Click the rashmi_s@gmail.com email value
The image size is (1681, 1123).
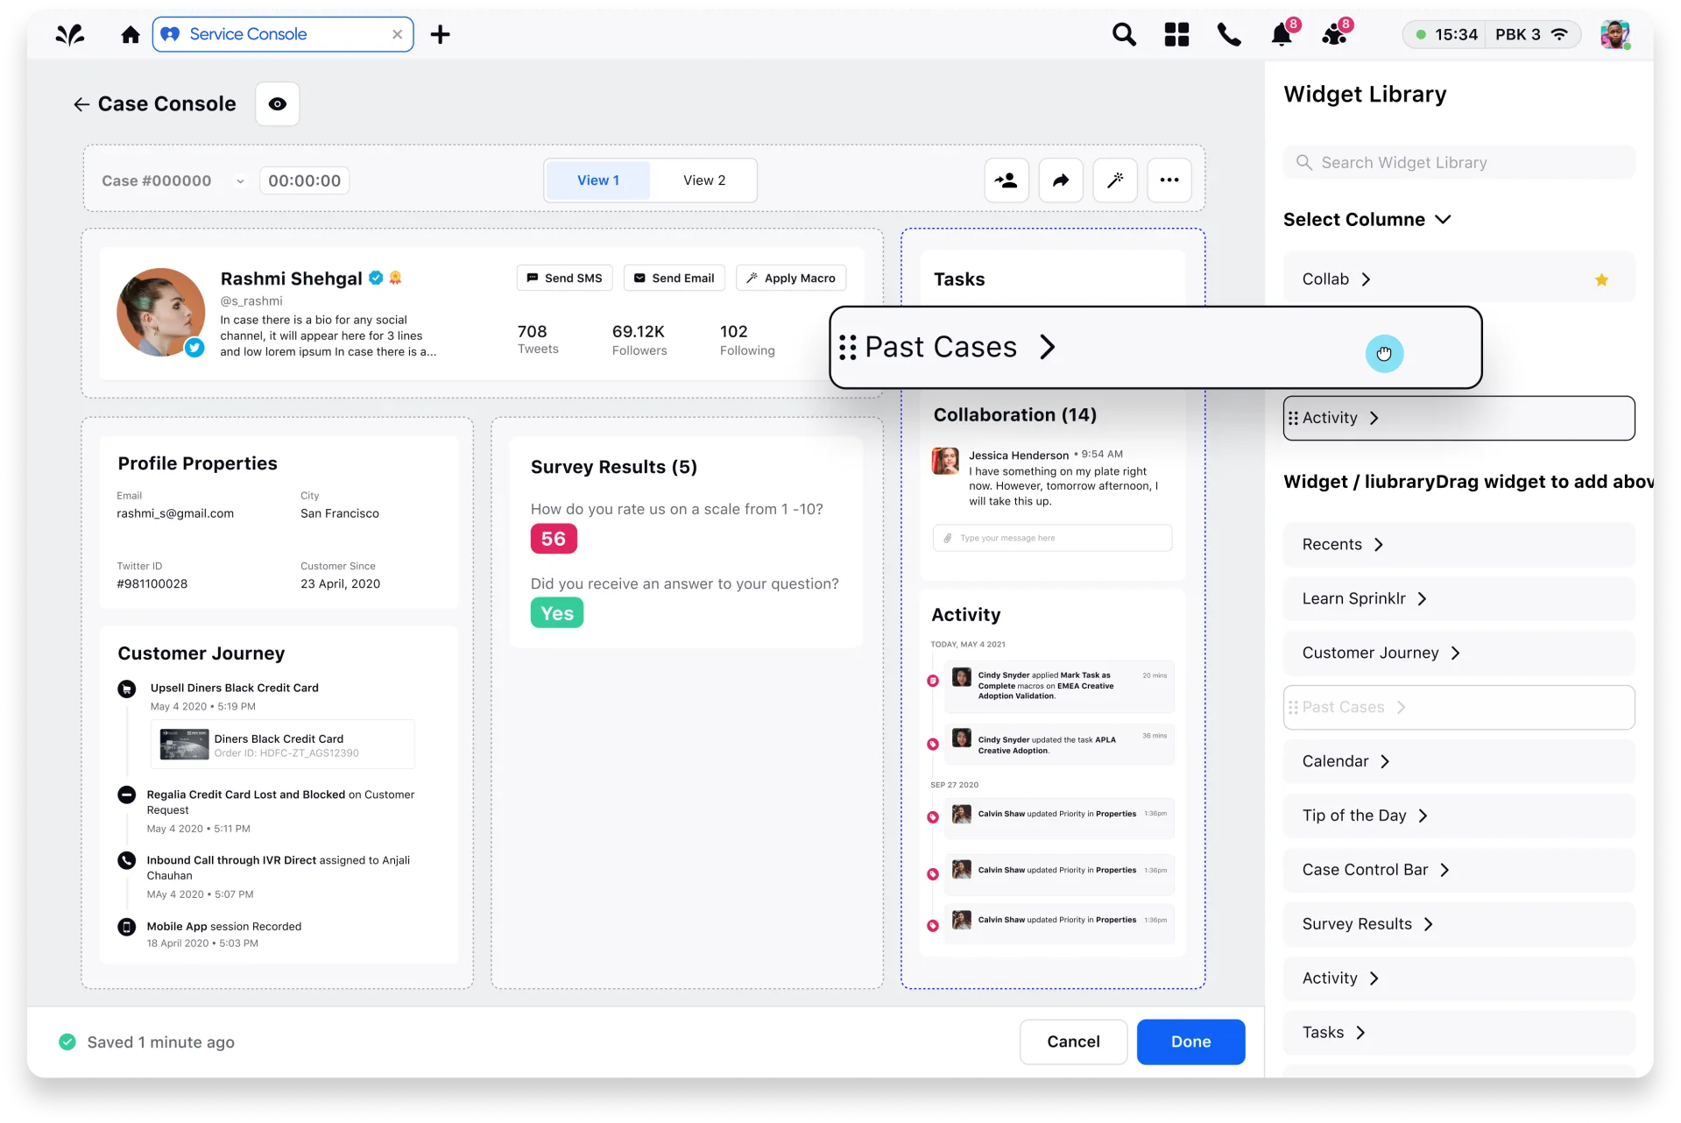pyautogui.click(x=175, y=514)
